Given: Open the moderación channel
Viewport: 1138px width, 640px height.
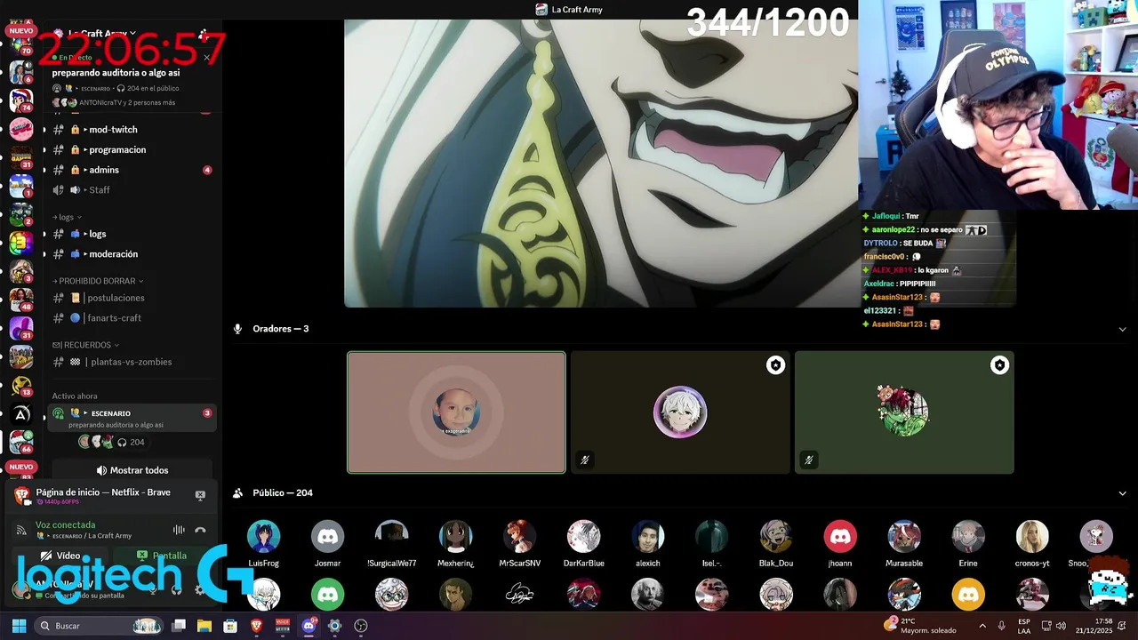Looking at the screenshot, I should 130,254.
